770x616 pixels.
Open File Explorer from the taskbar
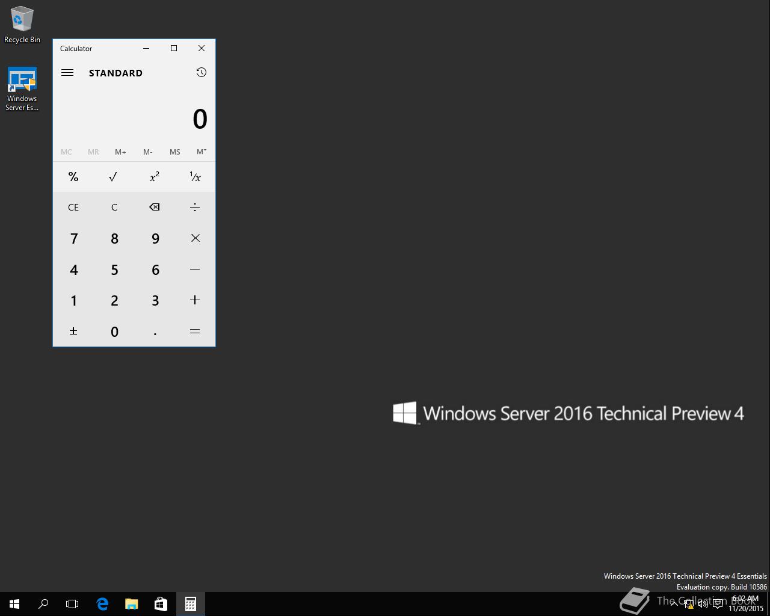(131, 604)
